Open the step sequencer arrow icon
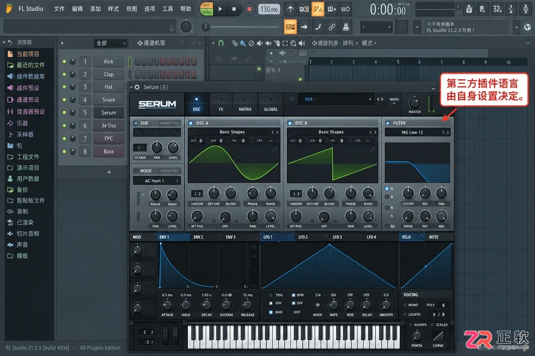The height and width of the screenshot is (356, 535). point(304,27)
